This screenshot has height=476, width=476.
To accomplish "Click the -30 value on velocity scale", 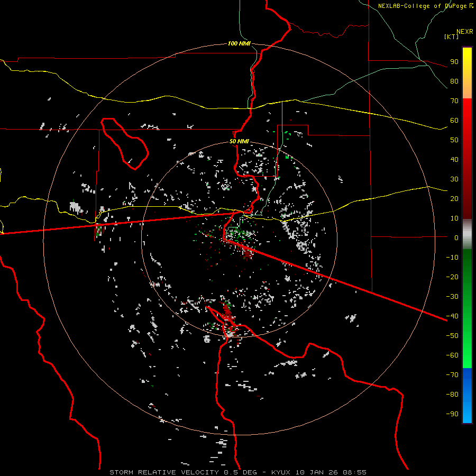I will (452, 297).
